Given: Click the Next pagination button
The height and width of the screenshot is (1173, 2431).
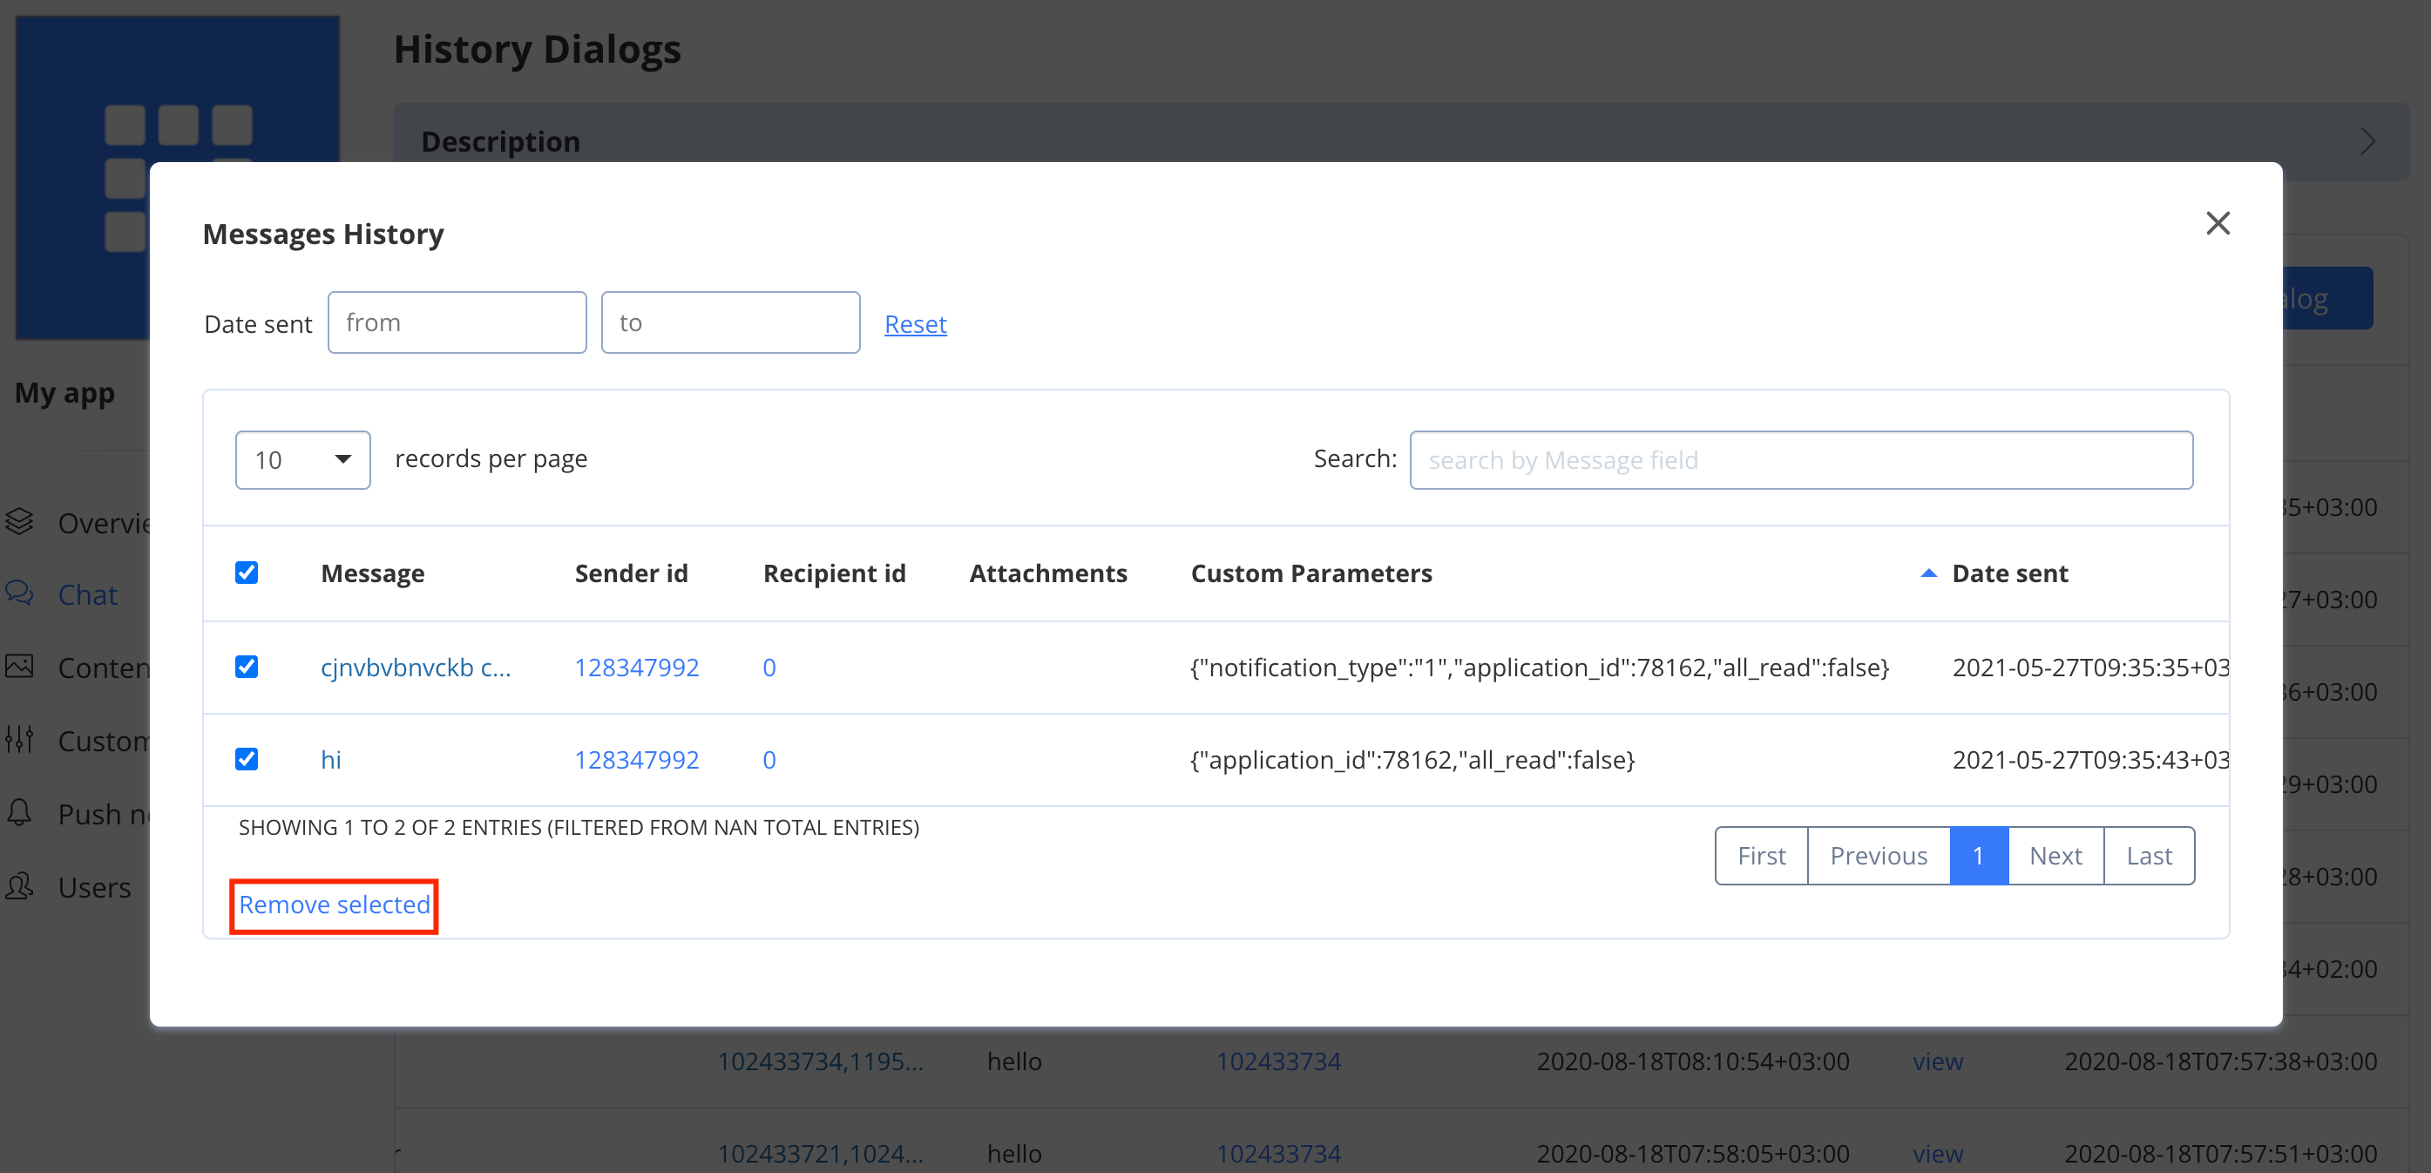Looking at the screenshot, I should click(x=2055, y=856).
